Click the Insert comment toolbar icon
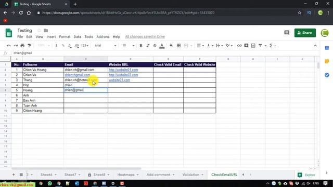The height and width of the screenshot is (187, 333). pyautogui.click(x=246, y=46)
